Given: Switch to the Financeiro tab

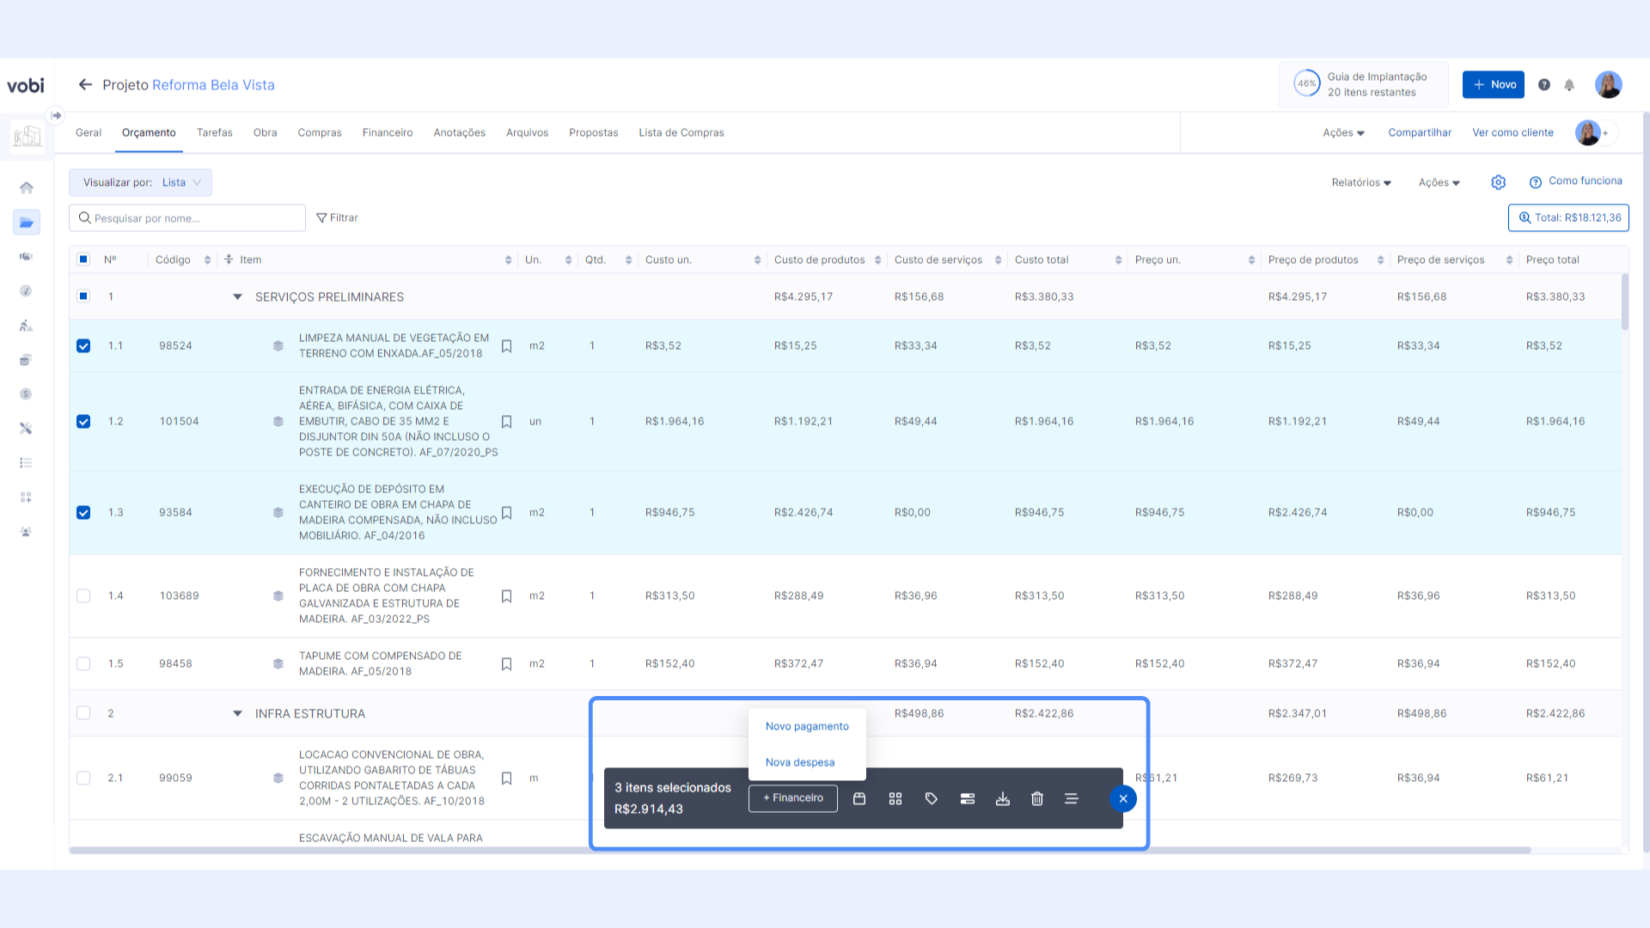Looking at the screenshot, I should (x=387, y=133).
